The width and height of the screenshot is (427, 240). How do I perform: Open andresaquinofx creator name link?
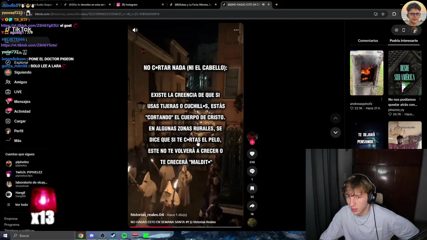361,104
